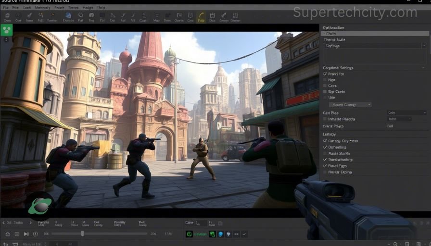This screenshot has height=246, width=431.
Task: Click the Fernulte timeline column header
Action: pyautogui.click(x=43, y=223)
